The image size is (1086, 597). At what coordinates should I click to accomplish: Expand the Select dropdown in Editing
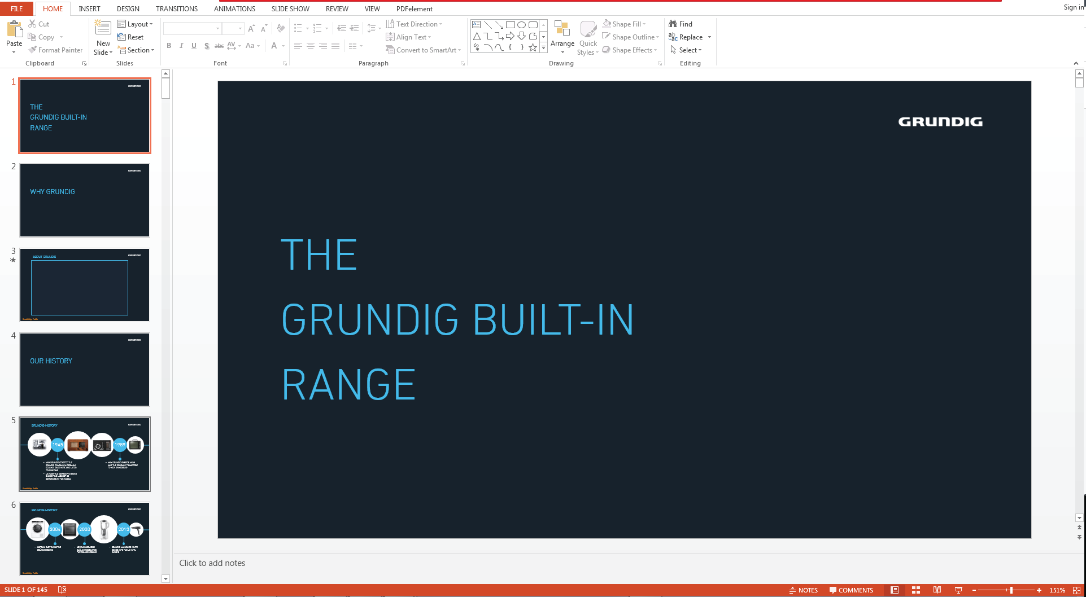pyautogui.click(x=690, y=50)
